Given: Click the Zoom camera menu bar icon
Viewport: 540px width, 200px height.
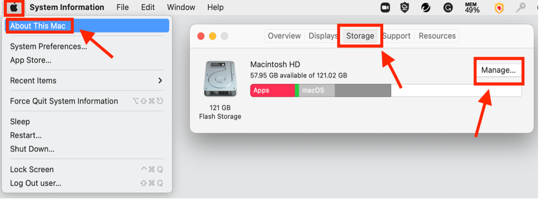Looking at the screenshot, I should pyautogui.click(x=385, y=7).
